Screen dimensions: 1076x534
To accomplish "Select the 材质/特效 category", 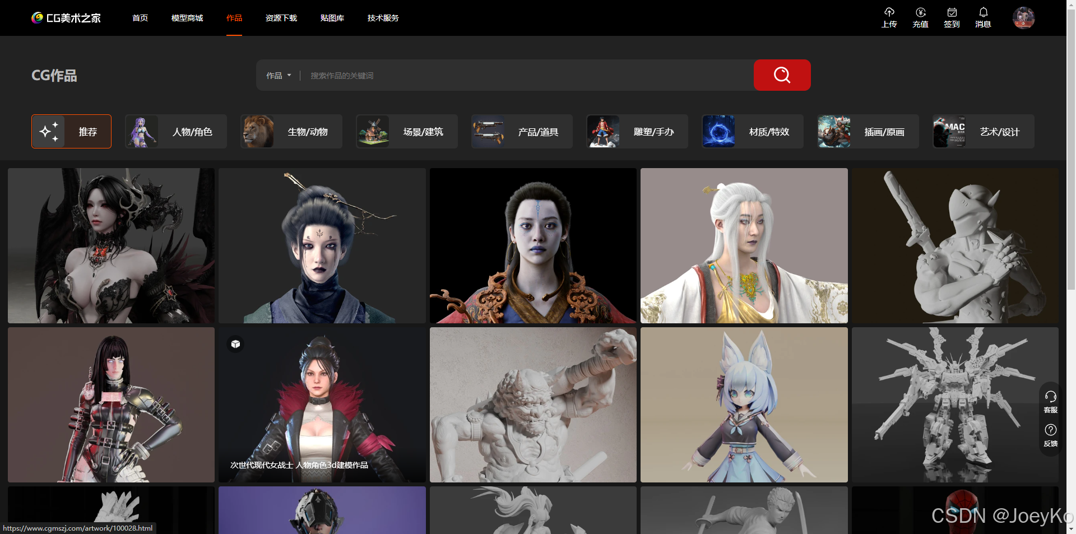I will point(753,132).
